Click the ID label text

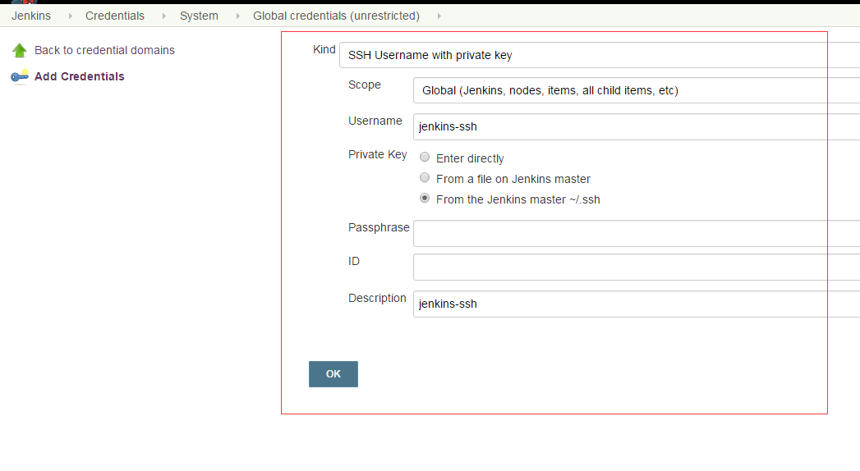tap(354, 261)
